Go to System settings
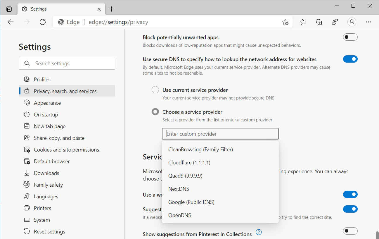This screenshot has width=379, height=239. (x=67, y=220)
